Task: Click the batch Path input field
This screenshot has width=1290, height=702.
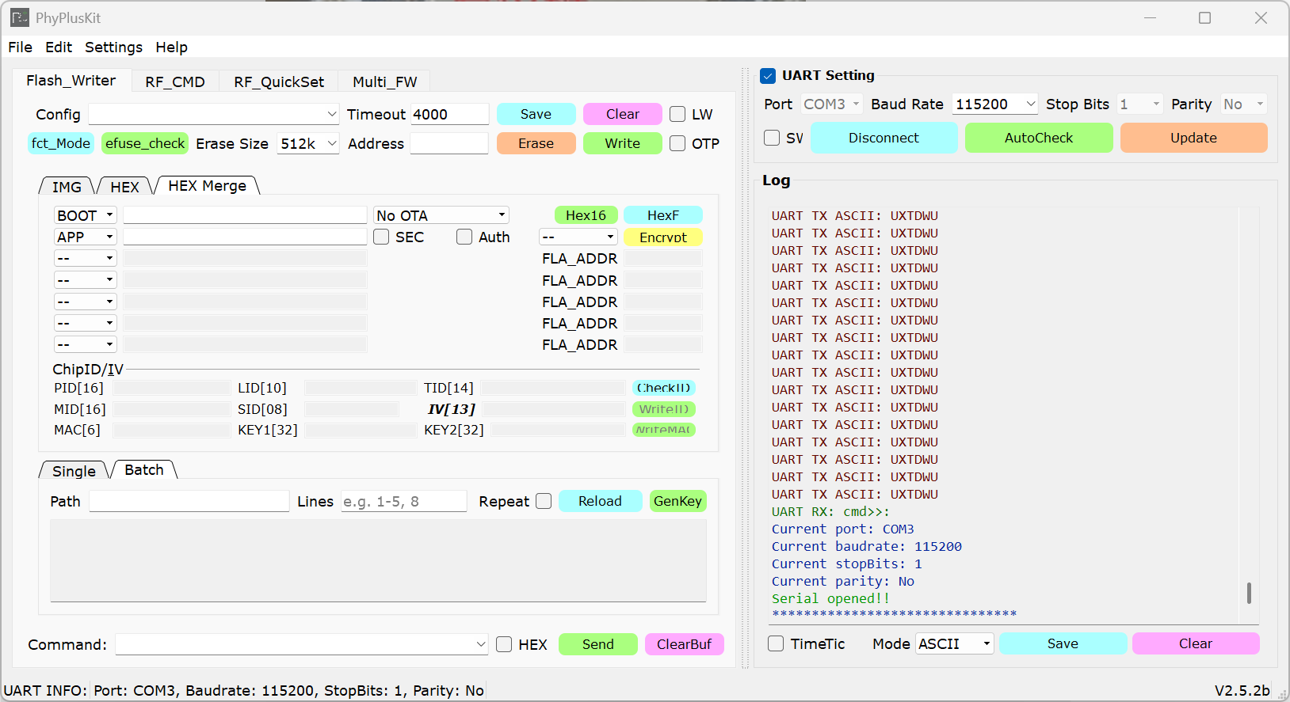Action: 189,501
